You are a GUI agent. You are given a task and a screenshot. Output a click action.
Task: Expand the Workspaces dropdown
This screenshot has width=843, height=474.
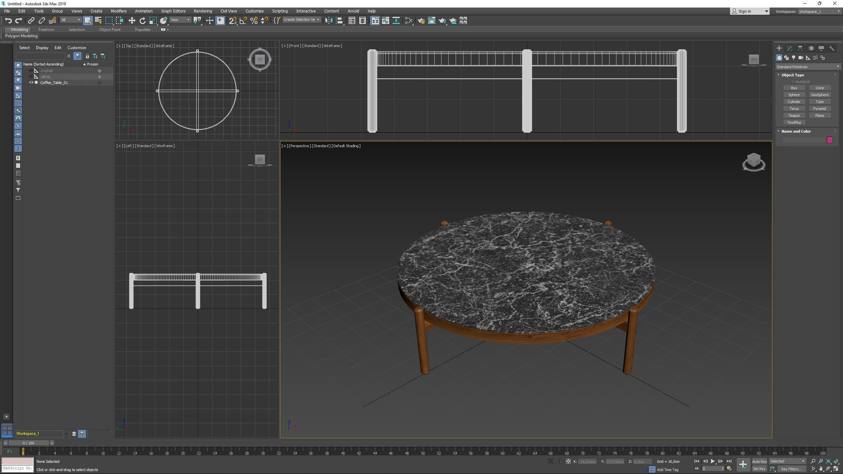[x=832, y=11]
